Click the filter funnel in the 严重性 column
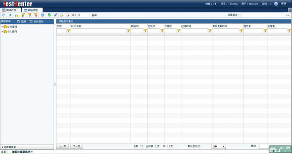 coord(179,31)
